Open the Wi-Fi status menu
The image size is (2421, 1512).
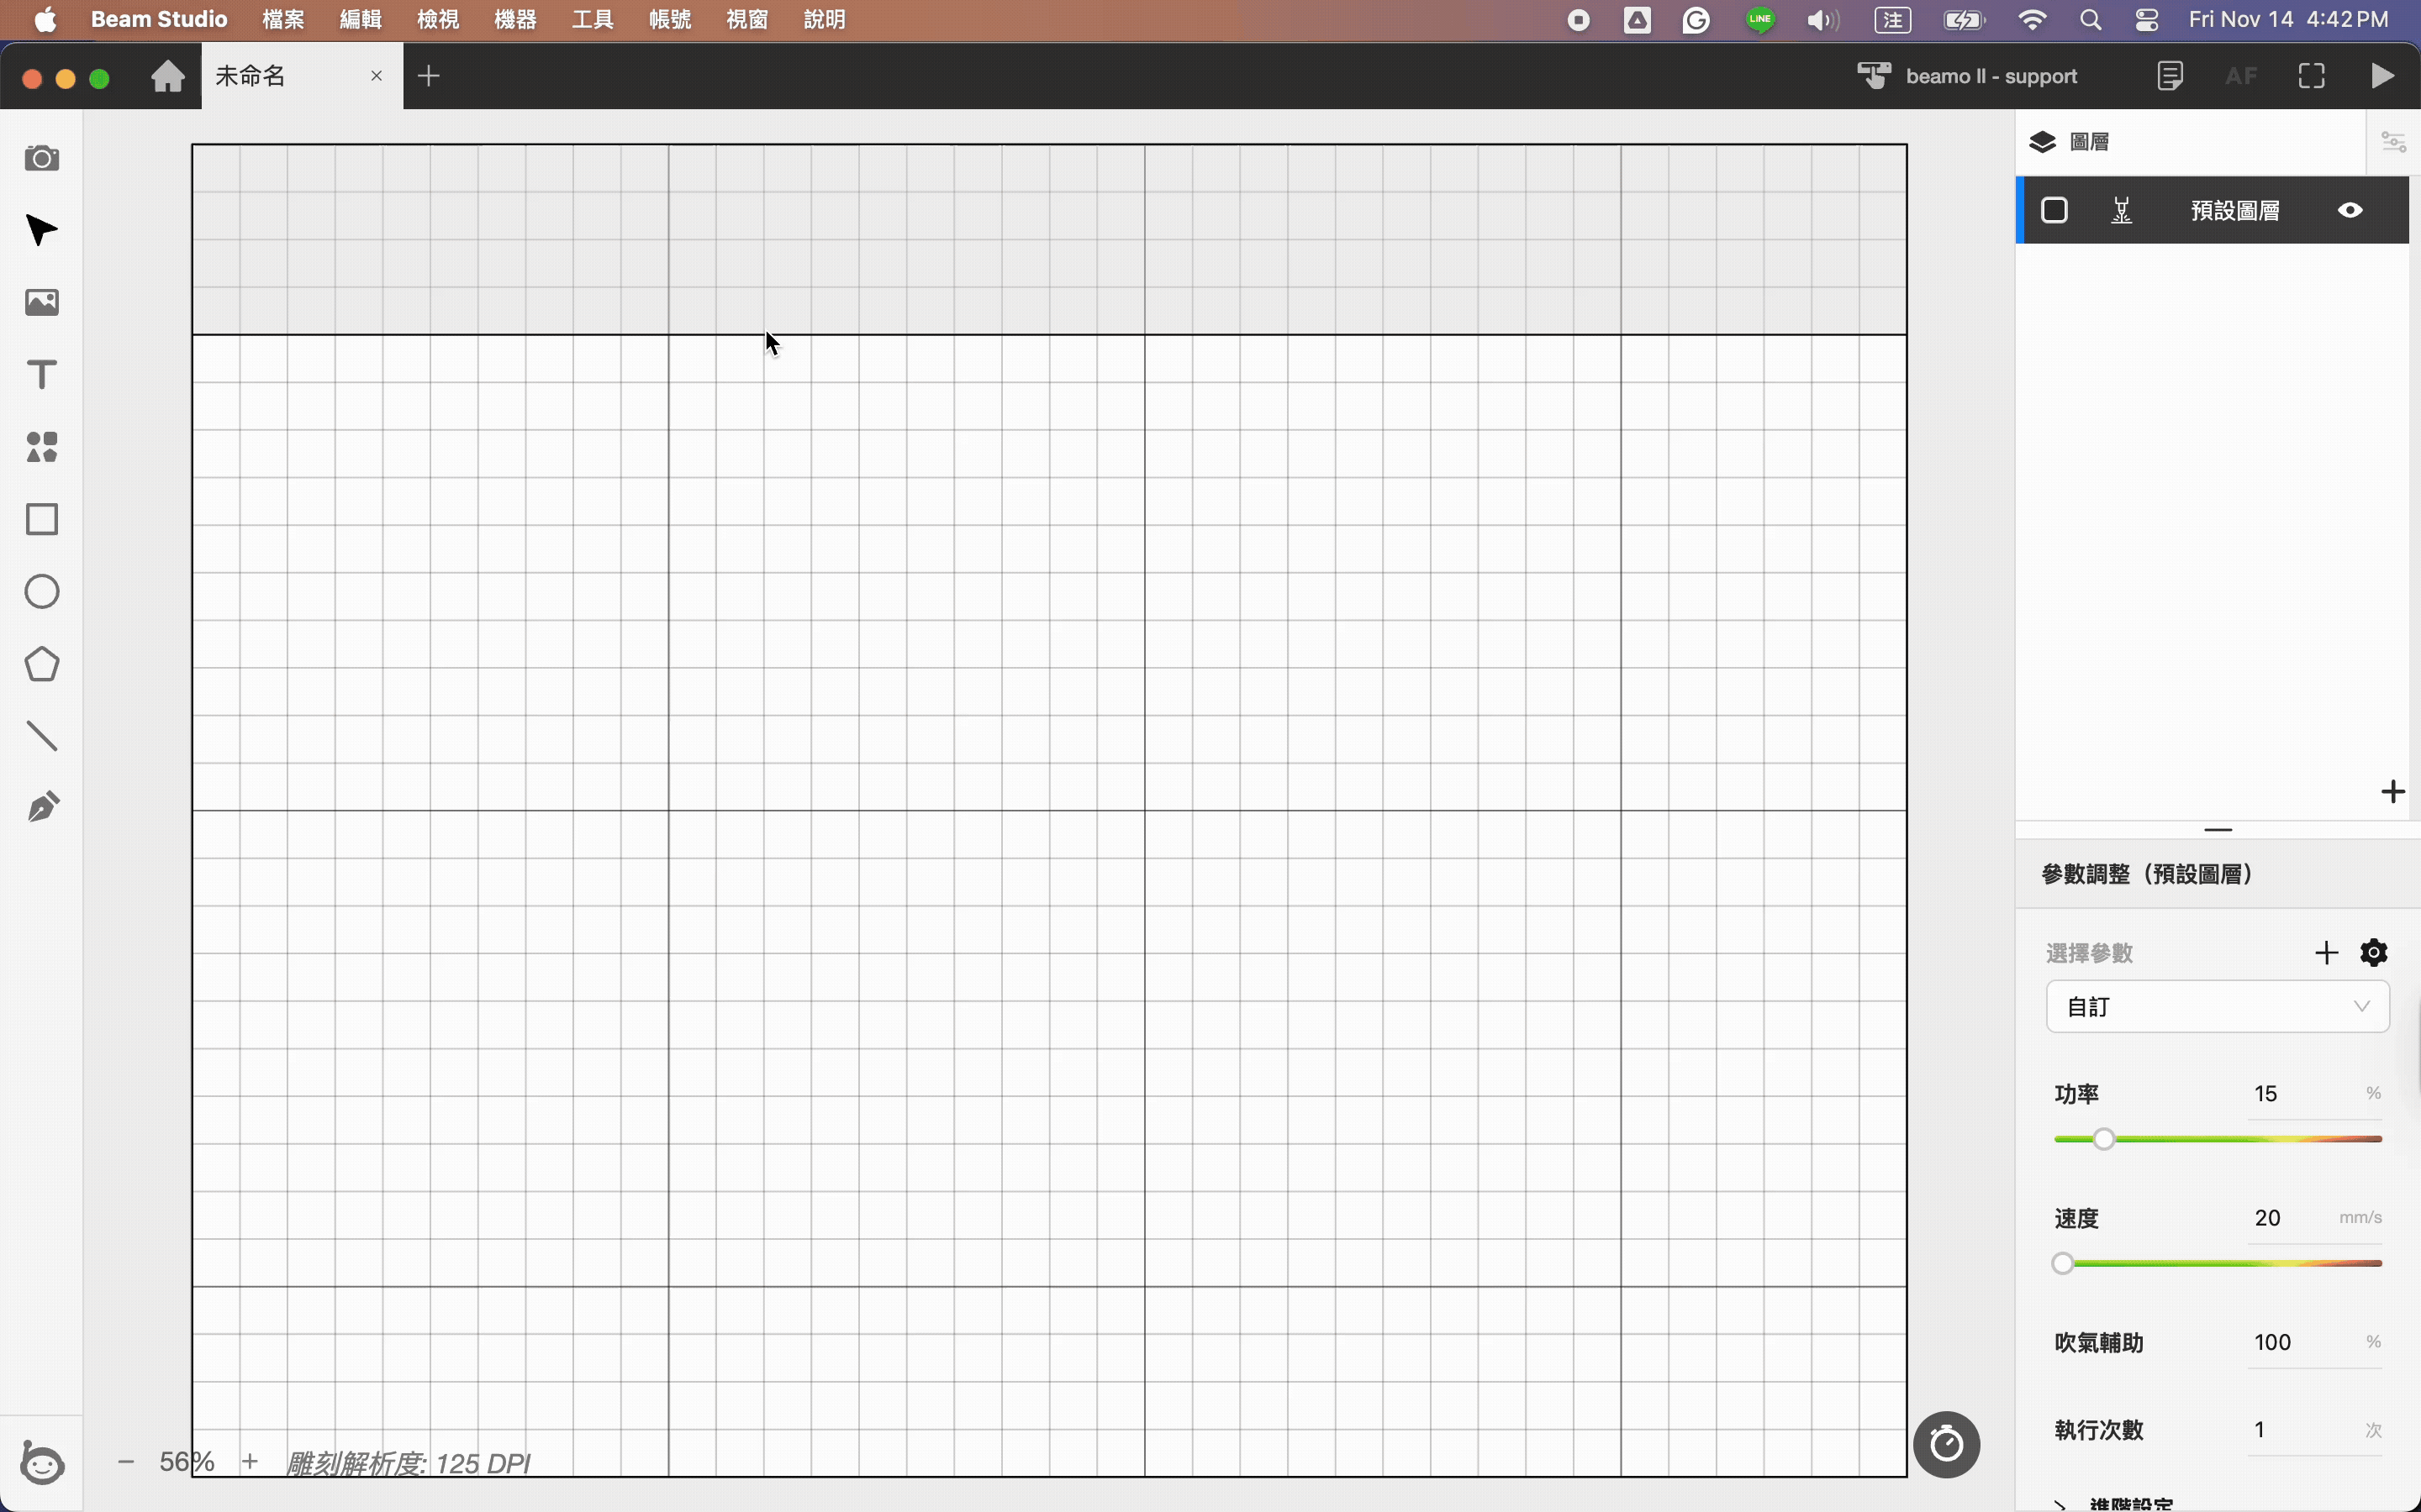(x=2032, y=20)
